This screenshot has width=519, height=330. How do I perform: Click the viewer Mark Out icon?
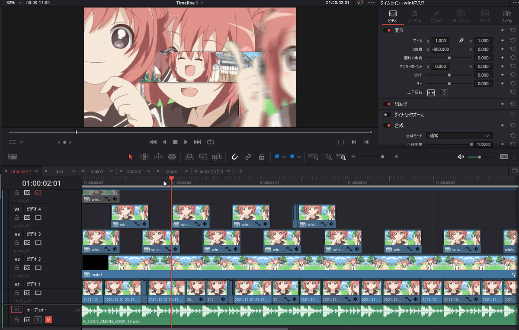366,142
